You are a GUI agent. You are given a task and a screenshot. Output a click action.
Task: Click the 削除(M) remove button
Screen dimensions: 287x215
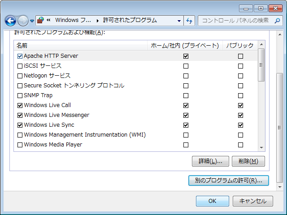[x=248, y=161]
